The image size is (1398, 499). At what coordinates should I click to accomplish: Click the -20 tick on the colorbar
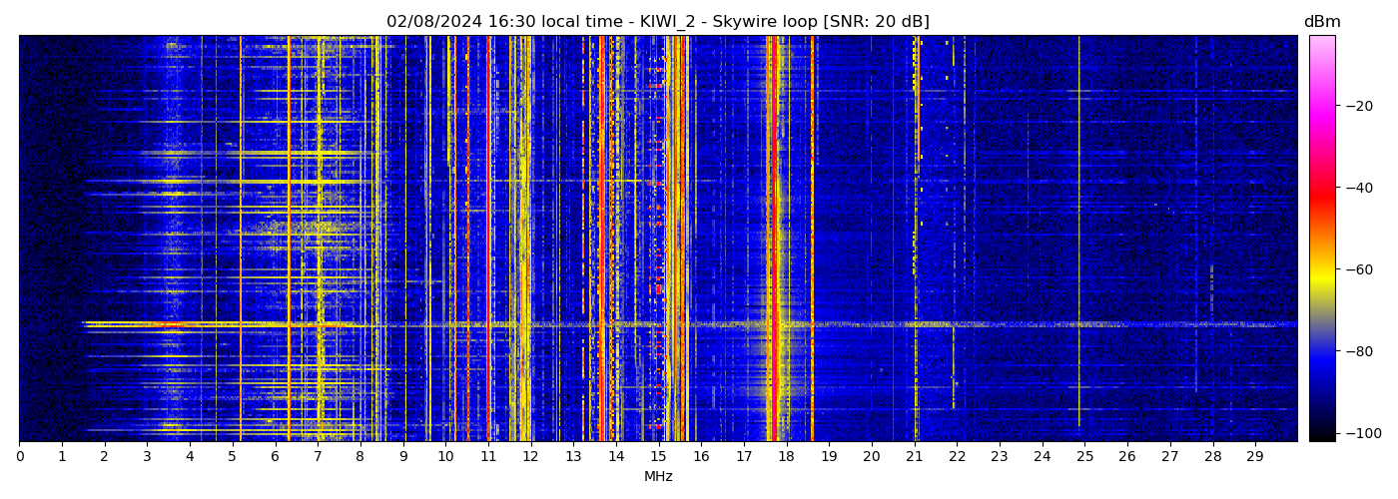click(x=1358, y=106)
